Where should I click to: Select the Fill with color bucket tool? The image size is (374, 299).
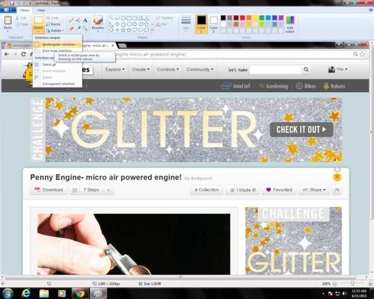[78, 20]
